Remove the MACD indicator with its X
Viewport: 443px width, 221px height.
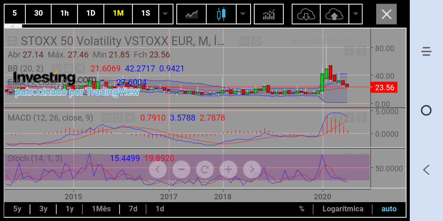(x=130, y=117)
